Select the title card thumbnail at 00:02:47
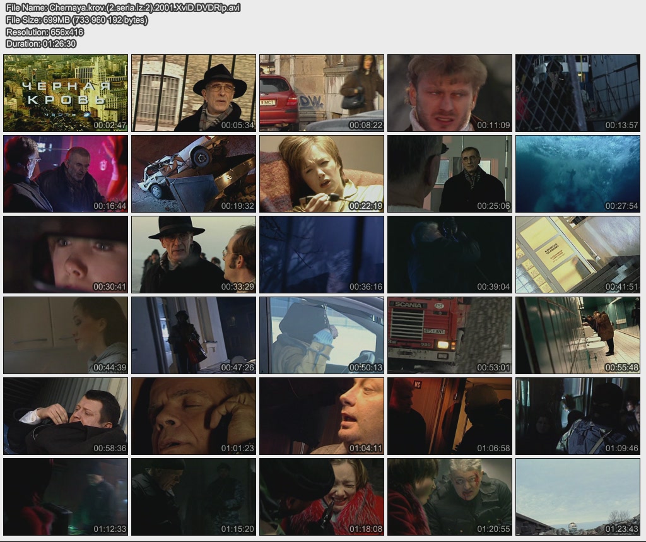The height and width of the screenshot is (542, 646). pos(66,93)
